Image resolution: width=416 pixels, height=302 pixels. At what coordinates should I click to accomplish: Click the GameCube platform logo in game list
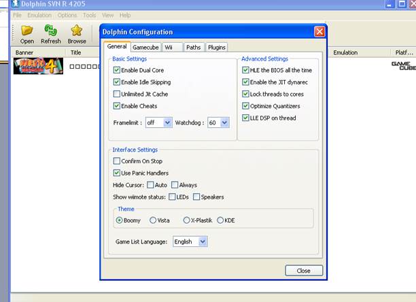[404, 66]
